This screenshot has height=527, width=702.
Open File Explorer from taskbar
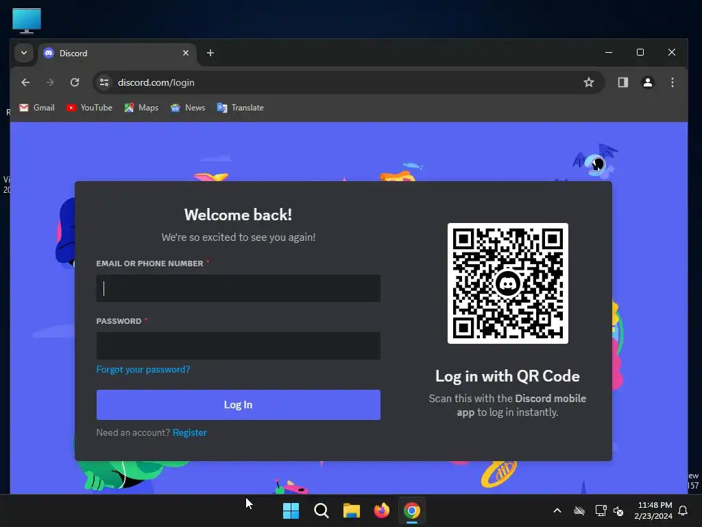tap(352, 511)
